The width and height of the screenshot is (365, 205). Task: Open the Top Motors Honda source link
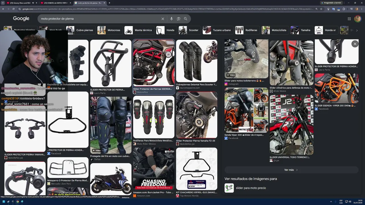click(189, 196)
